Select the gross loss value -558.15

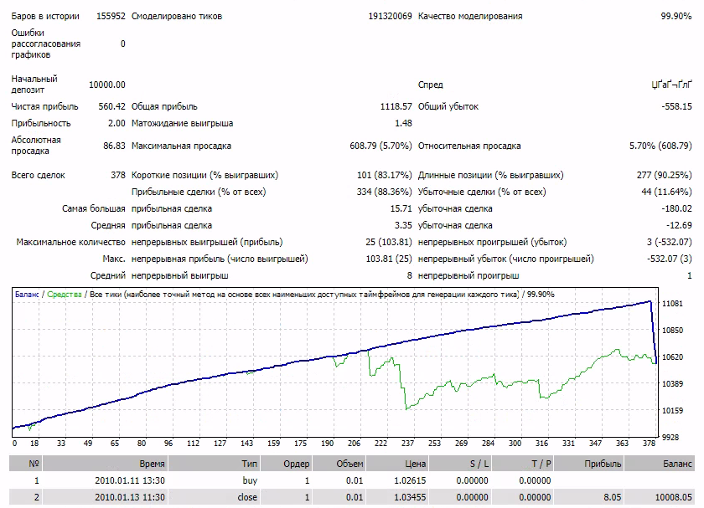tap(676, 107)
